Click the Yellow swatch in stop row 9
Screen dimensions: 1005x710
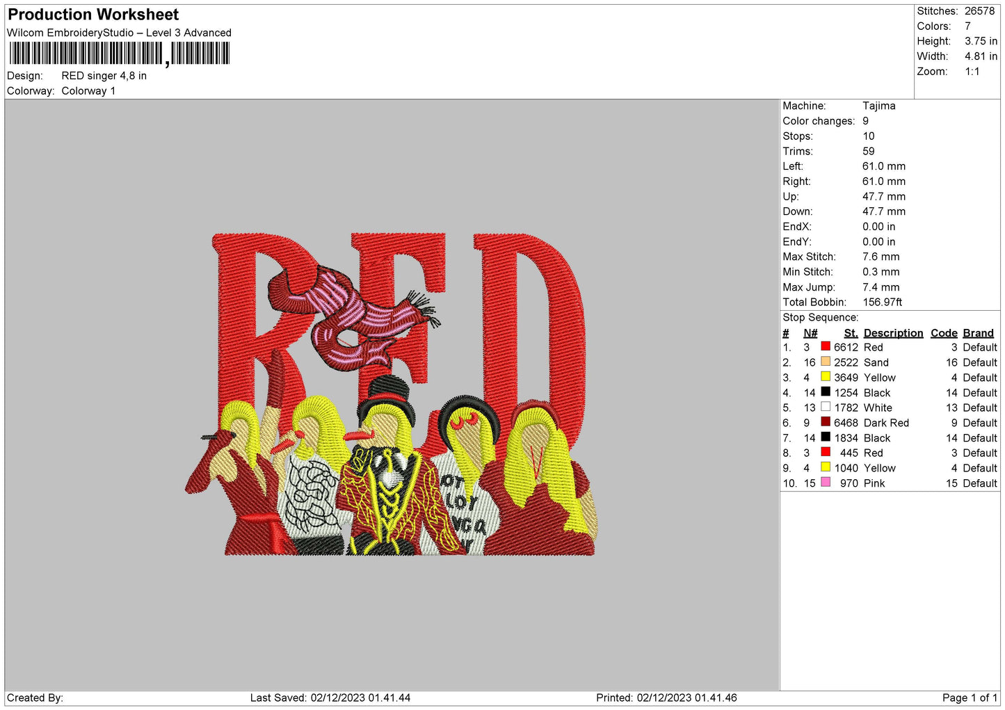(826, 467)
